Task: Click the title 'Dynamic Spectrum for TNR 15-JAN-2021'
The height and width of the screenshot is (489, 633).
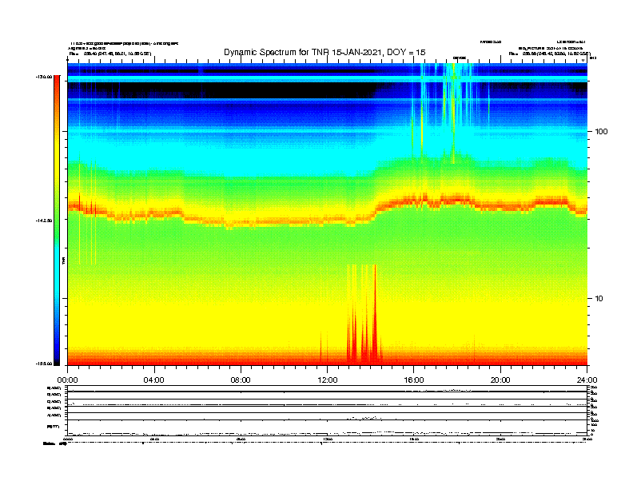Action: coord(302,53)
